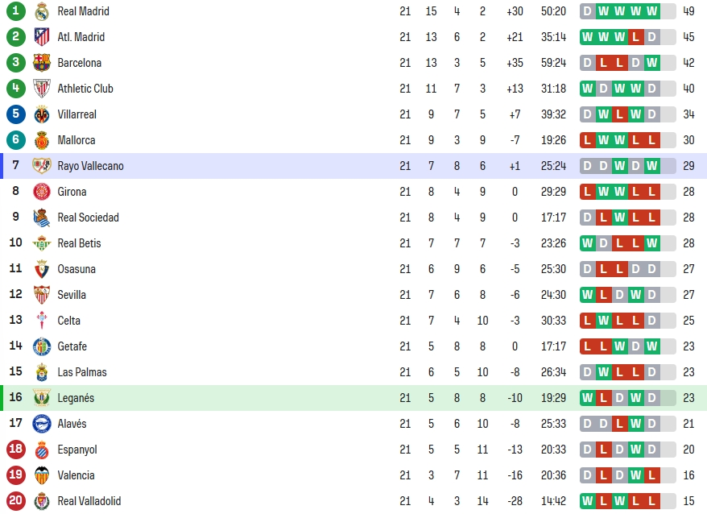Click the Rayo Vallecano crest icon
The width and height of the screenshot is (707, 514).
[x=42, y=166]
